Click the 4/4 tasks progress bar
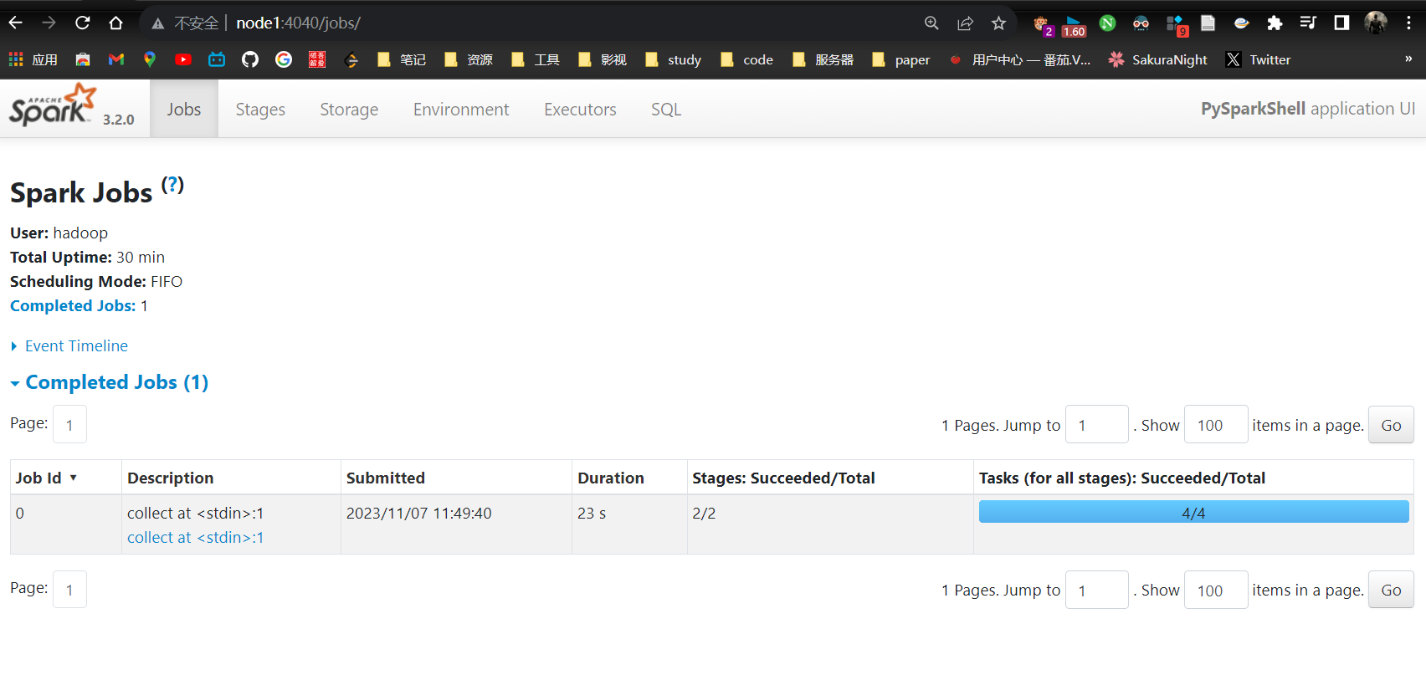The width and height of the screenshot is (1426, 675). [x=1193, y=513]
